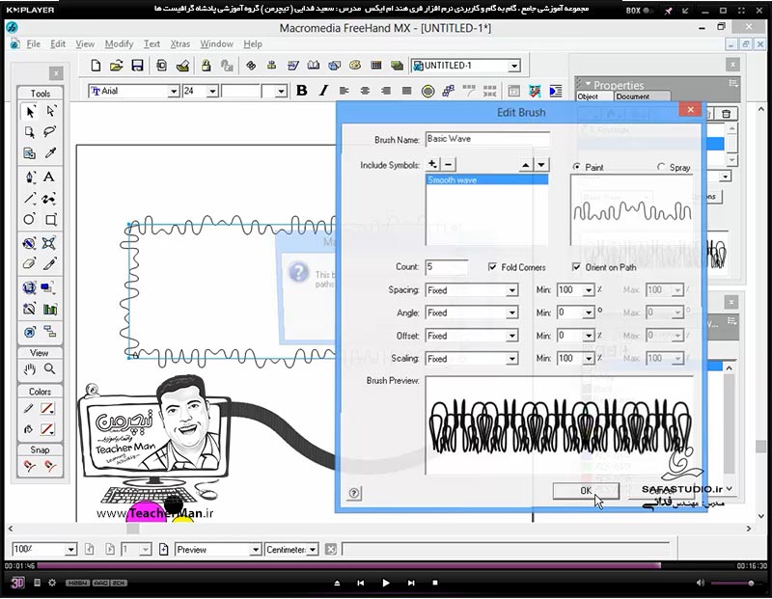Click the Lock icon in main toolbar
772x599 pixels.
coord(206,66)
